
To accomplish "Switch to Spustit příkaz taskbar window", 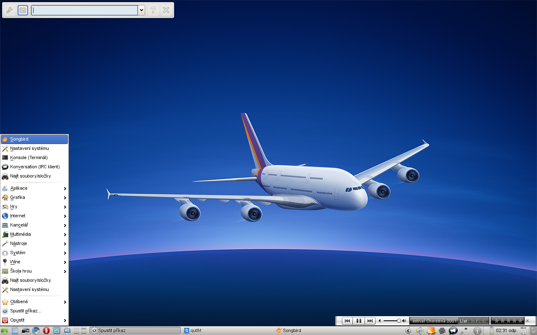I will click(135, 330).
